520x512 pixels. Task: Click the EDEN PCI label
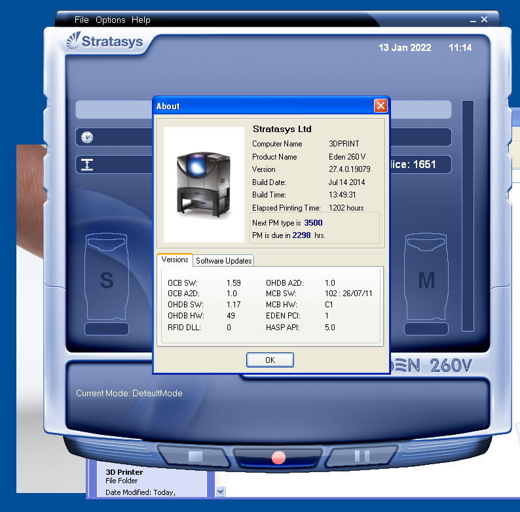point(283,316)
